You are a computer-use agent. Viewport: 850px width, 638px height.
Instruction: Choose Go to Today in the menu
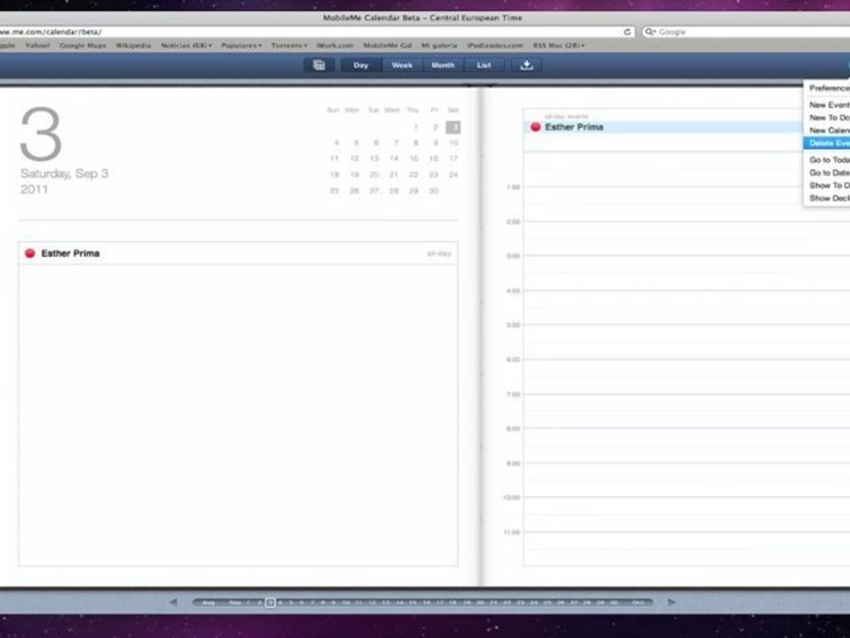[827, 160]
